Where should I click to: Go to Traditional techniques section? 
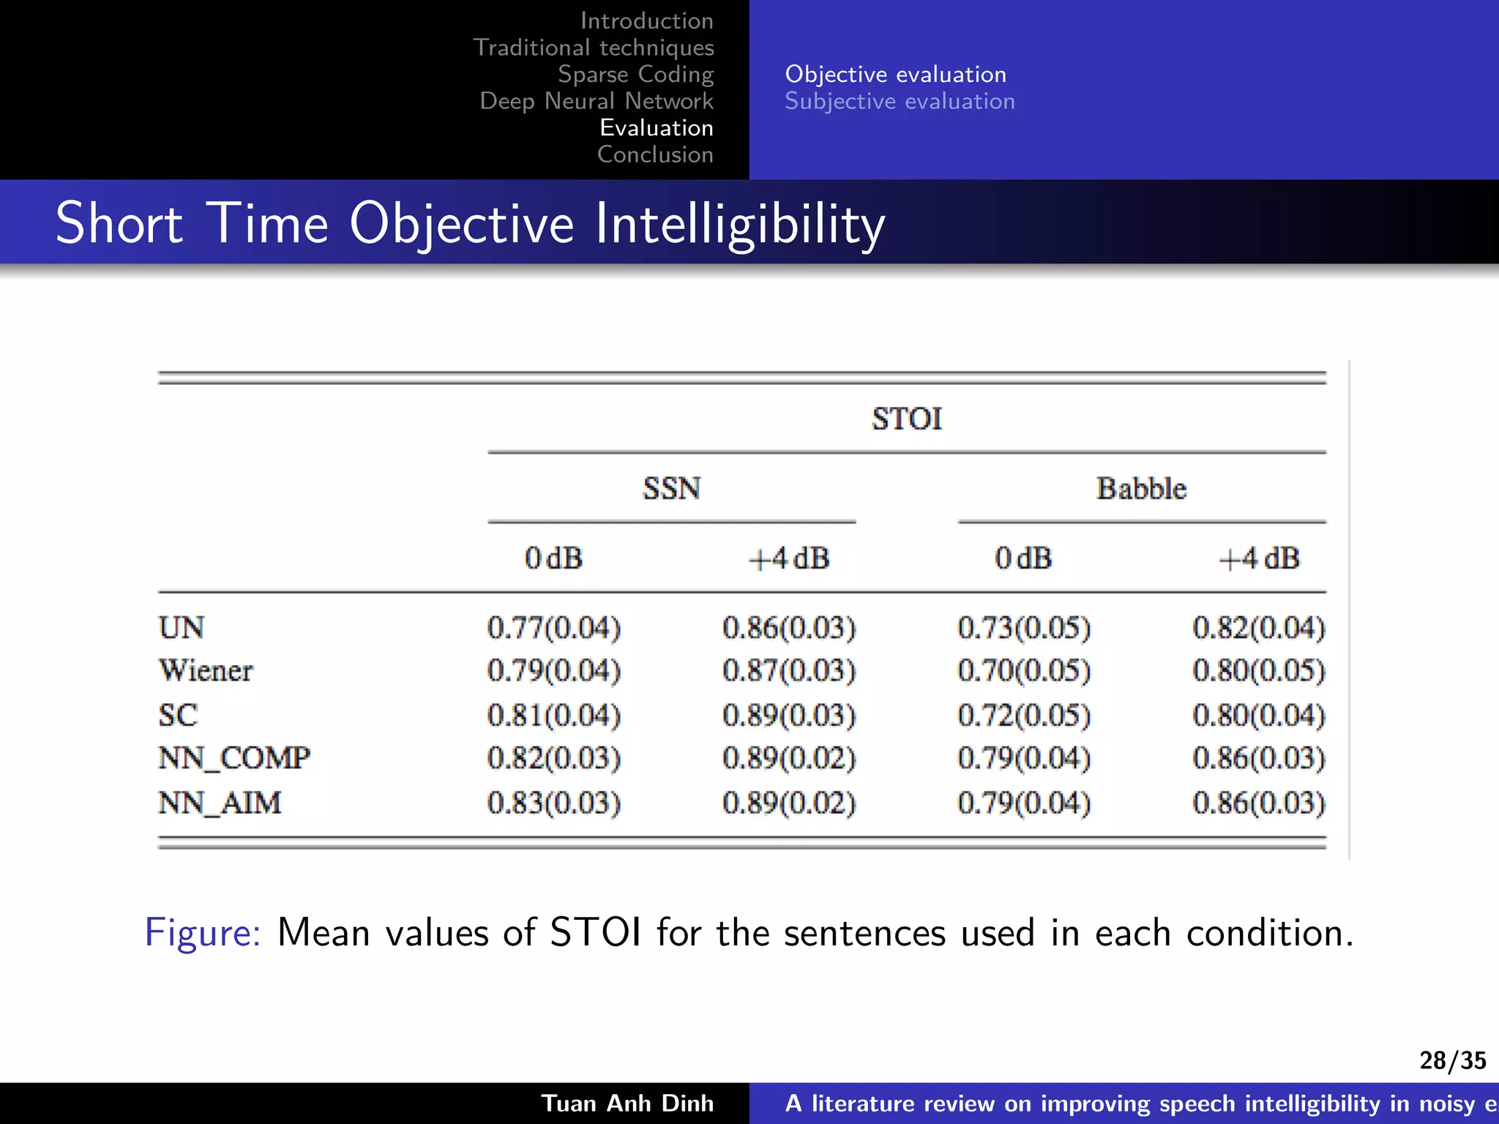point(594,48)
